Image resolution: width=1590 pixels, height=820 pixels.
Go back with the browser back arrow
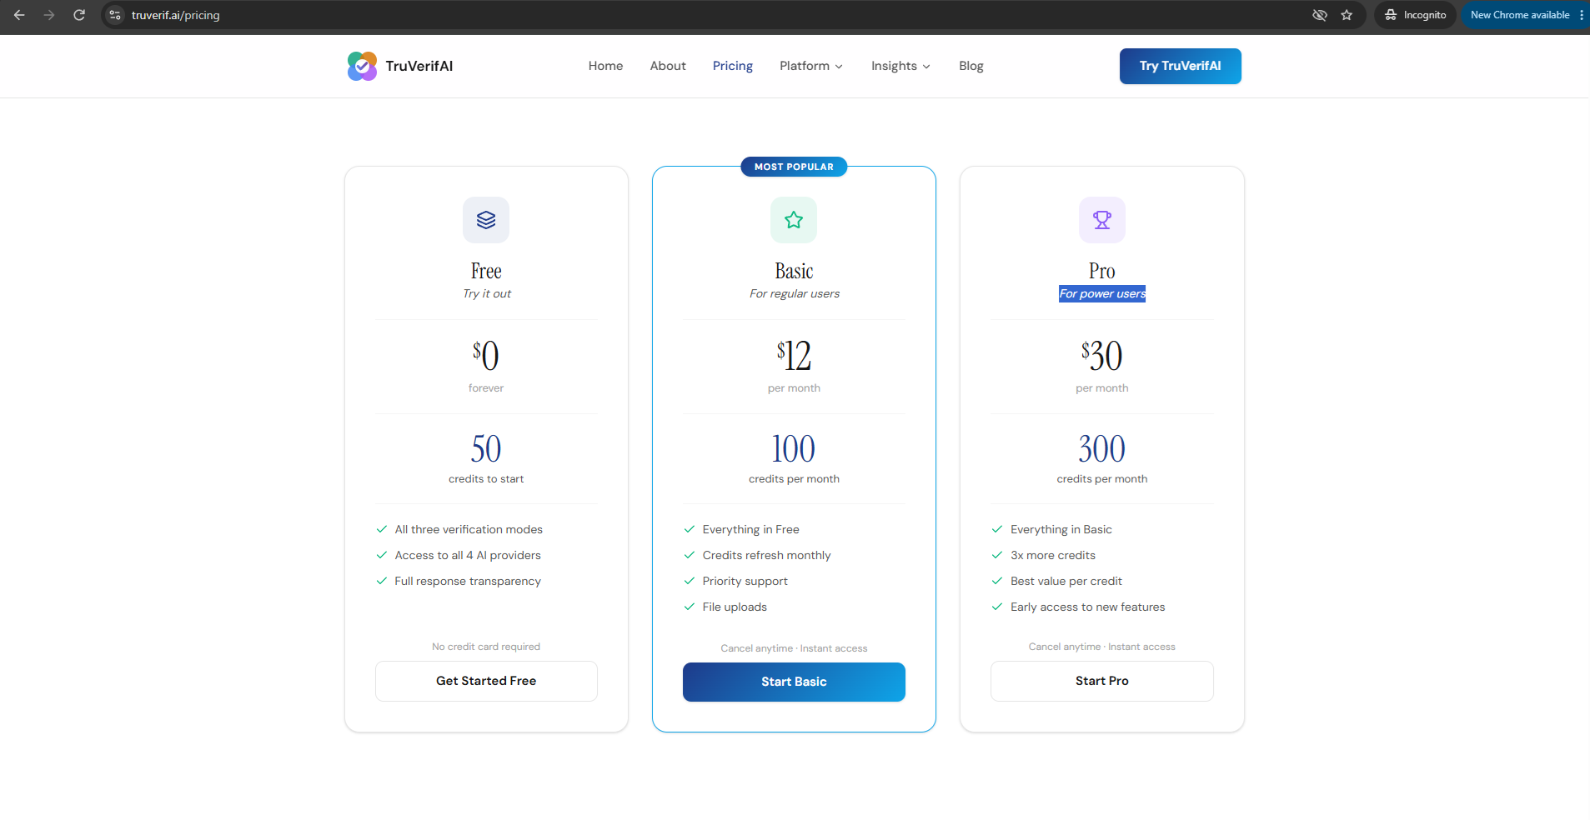tap(19, 15)
